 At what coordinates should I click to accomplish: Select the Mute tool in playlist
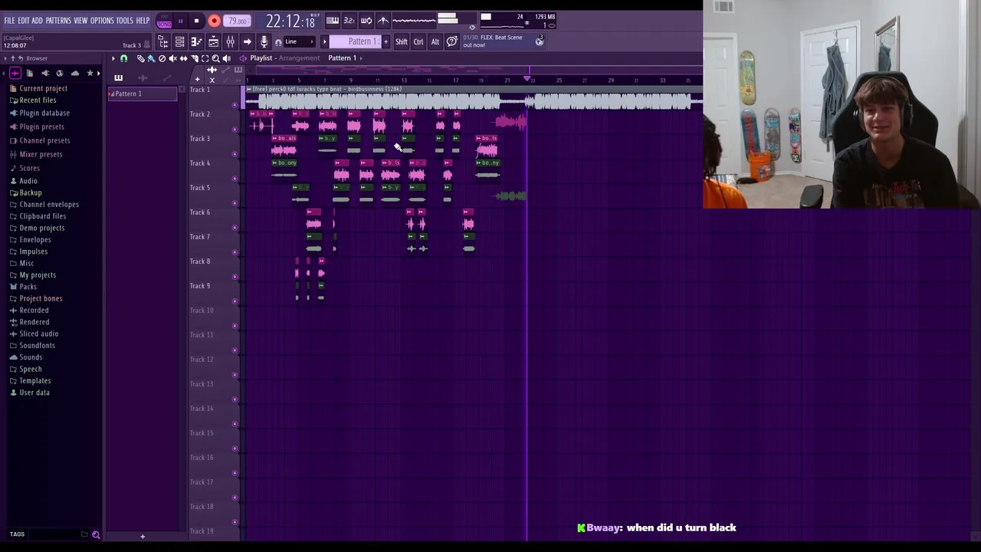(172, 58)
